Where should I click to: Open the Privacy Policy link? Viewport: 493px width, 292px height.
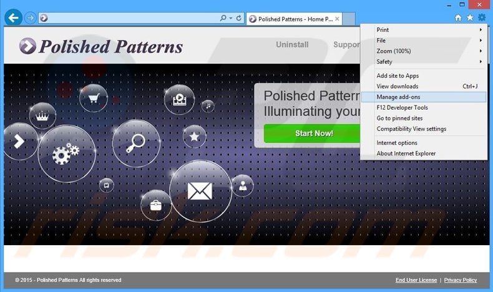pos(461,280)
